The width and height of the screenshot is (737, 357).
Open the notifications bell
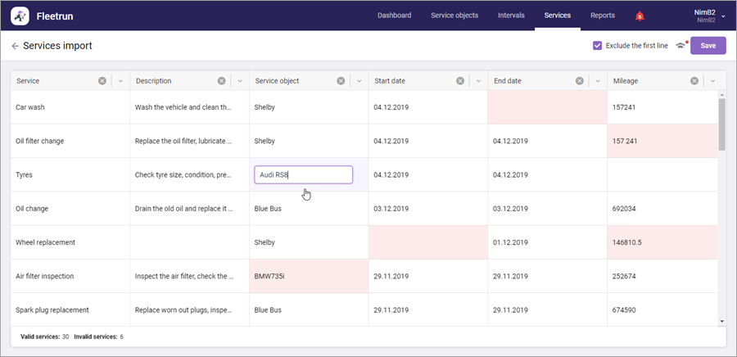(x=640, y=16)
